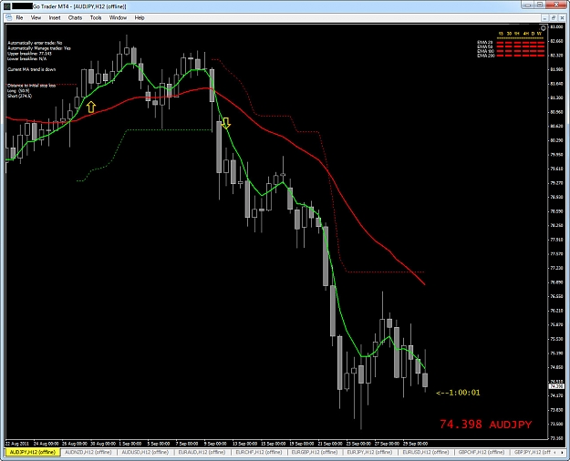Viewport: 570px width, 461px height.
Task: Open the View menu
Action: click(36, 17)
